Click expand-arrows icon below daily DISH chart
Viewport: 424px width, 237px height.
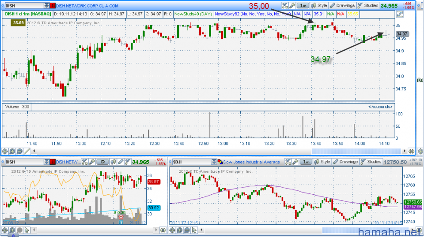tap(163, 230)
